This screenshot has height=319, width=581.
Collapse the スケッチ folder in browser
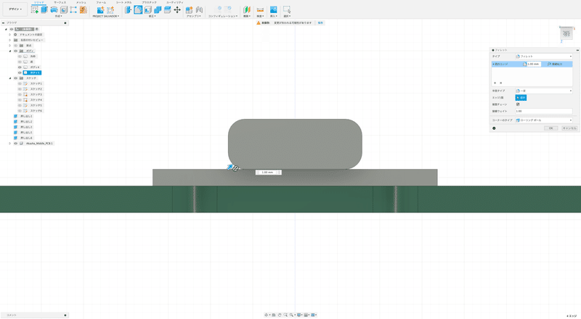[x=10, y=78]
